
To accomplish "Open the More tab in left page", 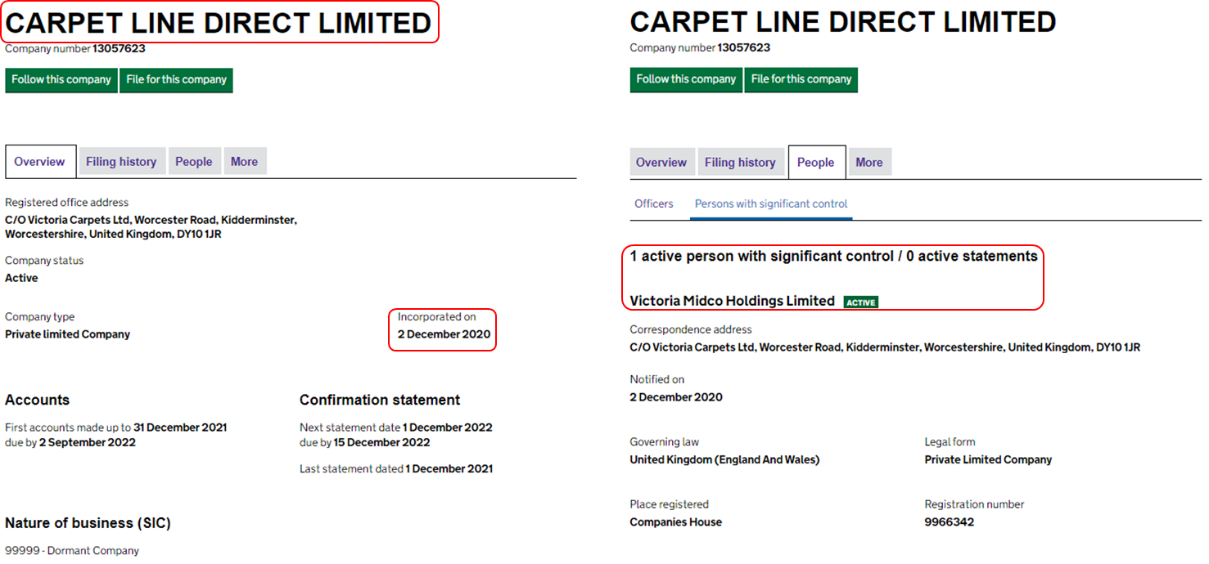I will coord(244,162).
